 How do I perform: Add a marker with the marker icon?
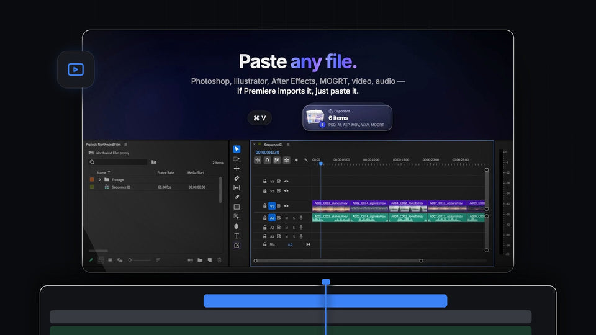[296, 160]
